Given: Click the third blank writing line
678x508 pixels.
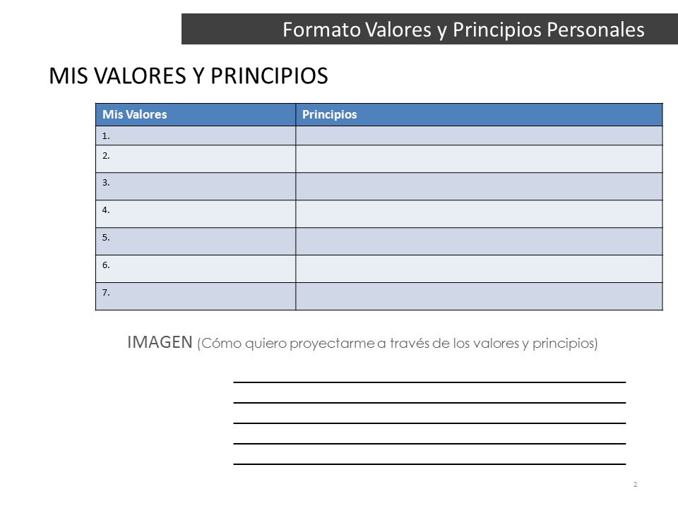Looking at the screenshot, I should (x=429, y=423).
